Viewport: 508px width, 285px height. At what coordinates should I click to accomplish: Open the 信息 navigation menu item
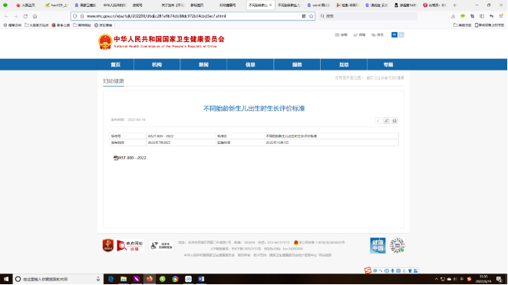250,64
